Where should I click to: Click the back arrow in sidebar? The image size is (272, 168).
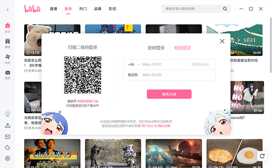(x=8, y=10)
